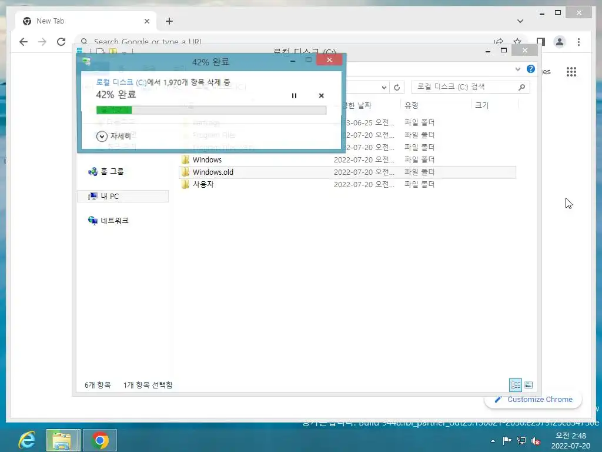Click the Chrome forward arrow
Viewport: 602px width, 452px height.
pyautogui.click(x=42, y=42)
